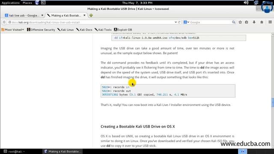Open the network connection icon
The width and height of the screenshot is (274, 154).
click(x=256, y=3)
